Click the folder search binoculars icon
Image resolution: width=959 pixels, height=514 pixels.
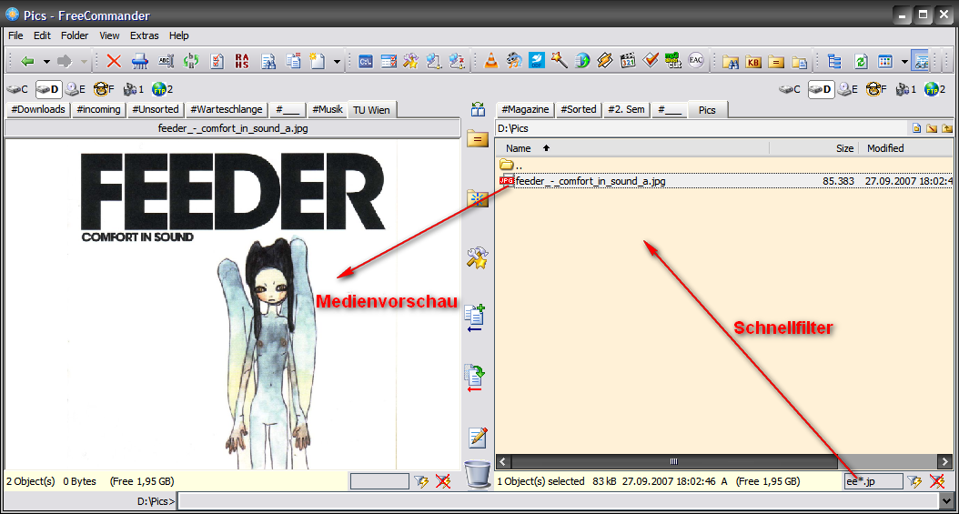pyautogui.click(x=731, y=62)
